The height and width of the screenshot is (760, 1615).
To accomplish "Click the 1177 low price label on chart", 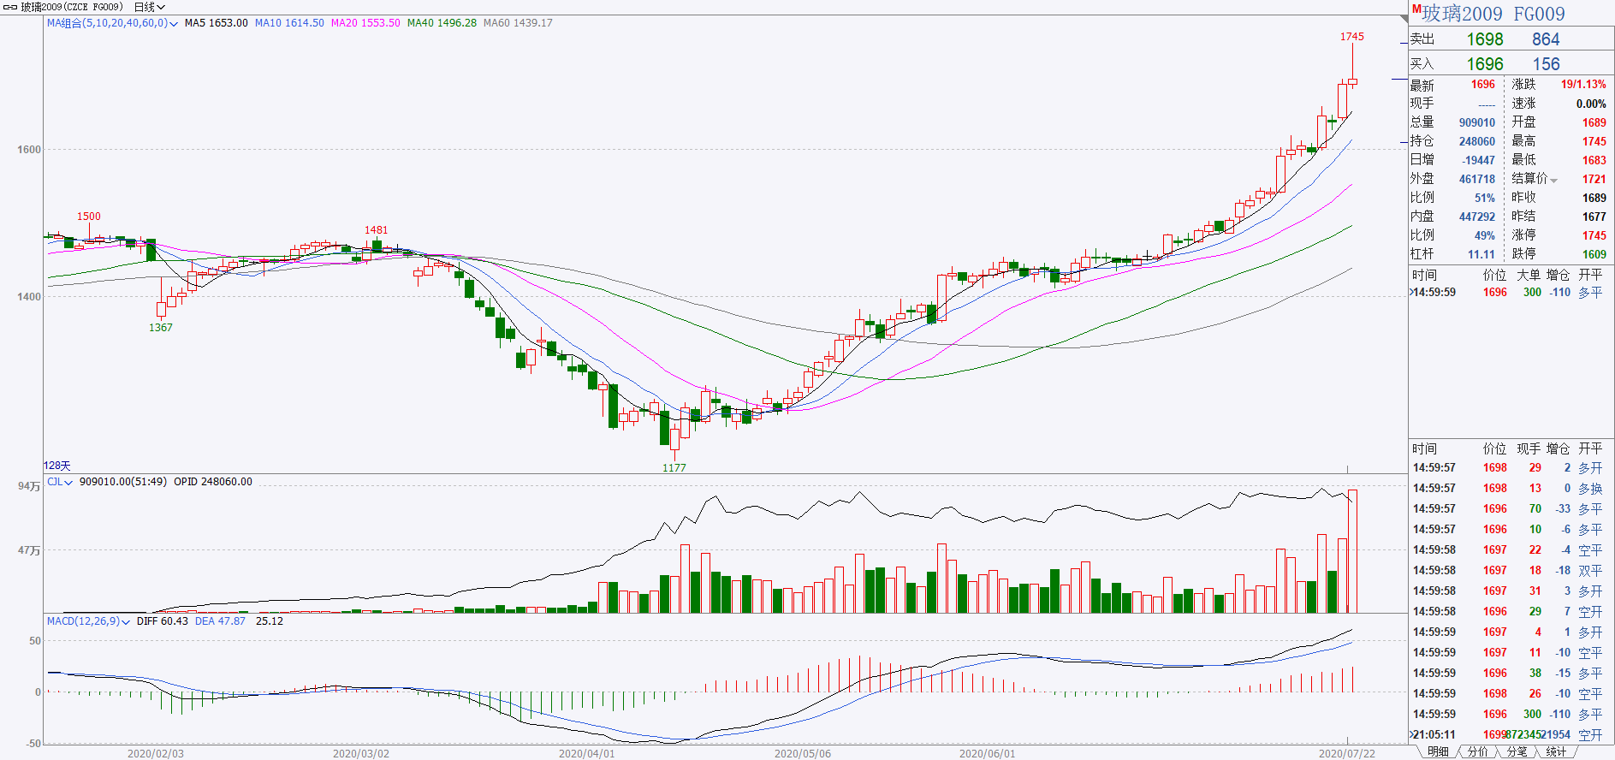I will [x=674, y=468].
